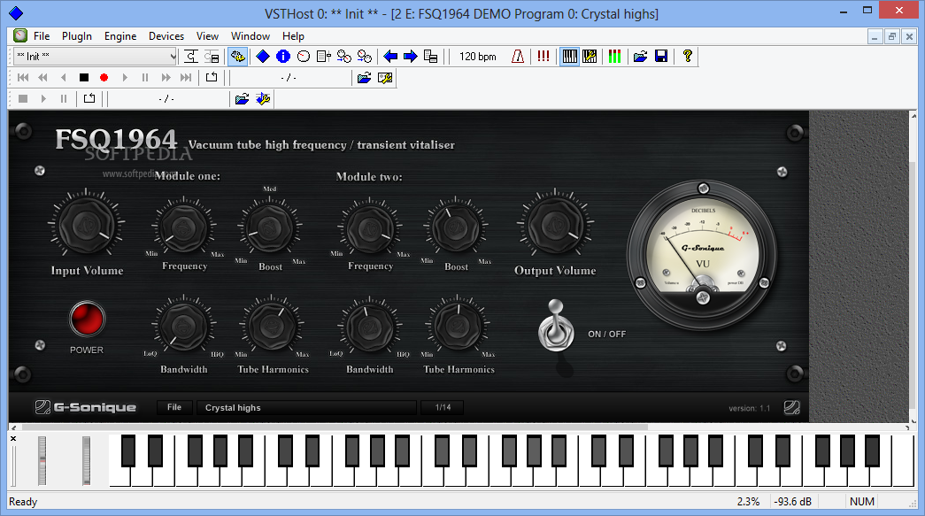The width and height of the screenshot is (925, 516).
Task: Click the modulation wheel slider on keyboard bar
Action: click(x=86, y=461)
